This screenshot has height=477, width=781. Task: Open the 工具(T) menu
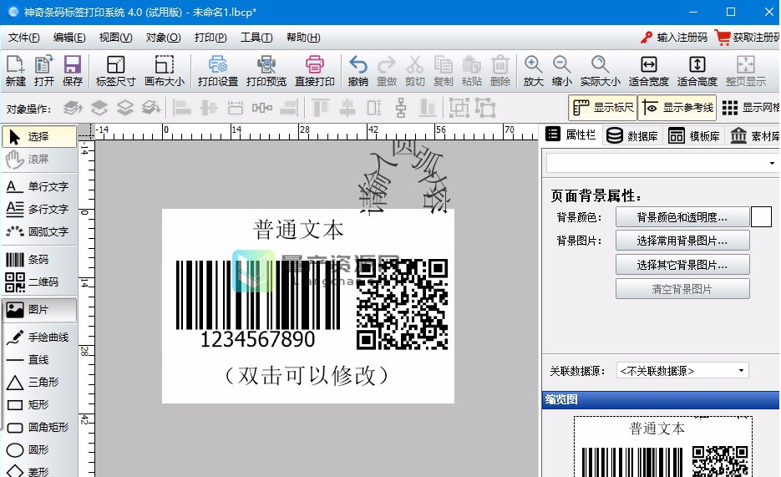(256, 38)
